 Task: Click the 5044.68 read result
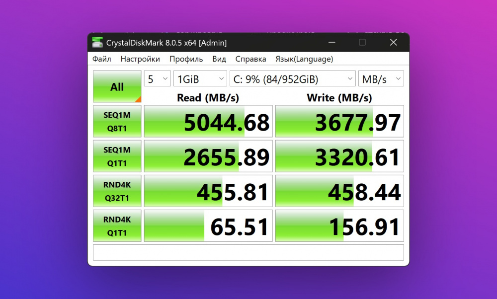[x=208, y=121]
